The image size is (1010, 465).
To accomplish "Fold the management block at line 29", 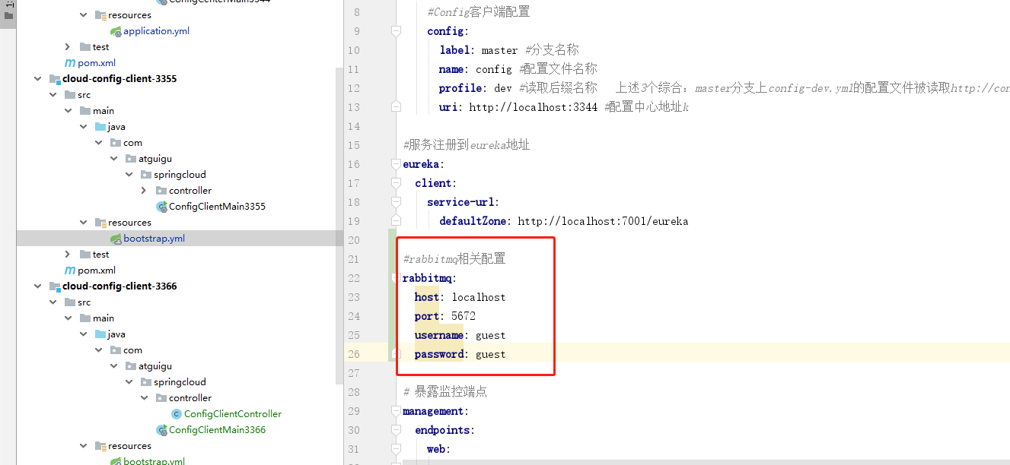I will pos(395,411).
